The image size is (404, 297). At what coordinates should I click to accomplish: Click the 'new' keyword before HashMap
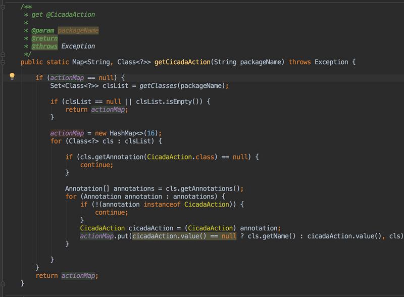[x=100, y=133]
